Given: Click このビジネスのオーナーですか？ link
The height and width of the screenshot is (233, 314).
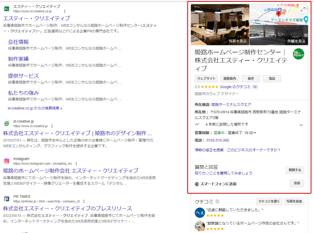Looking at the screenshot, I should [254, 150].
